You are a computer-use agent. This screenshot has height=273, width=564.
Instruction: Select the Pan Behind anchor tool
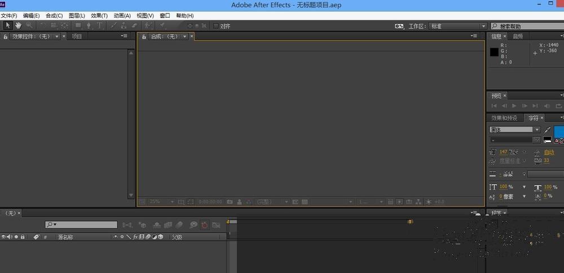64,25
